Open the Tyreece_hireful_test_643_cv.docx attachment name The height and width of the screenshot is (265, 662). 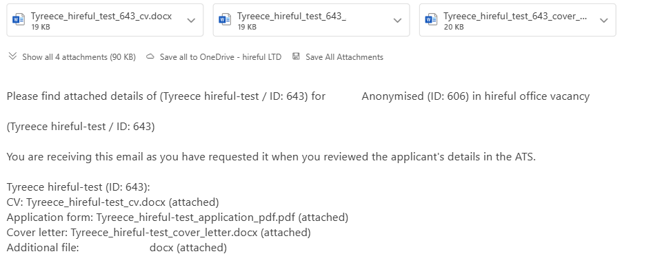point(101,17)
